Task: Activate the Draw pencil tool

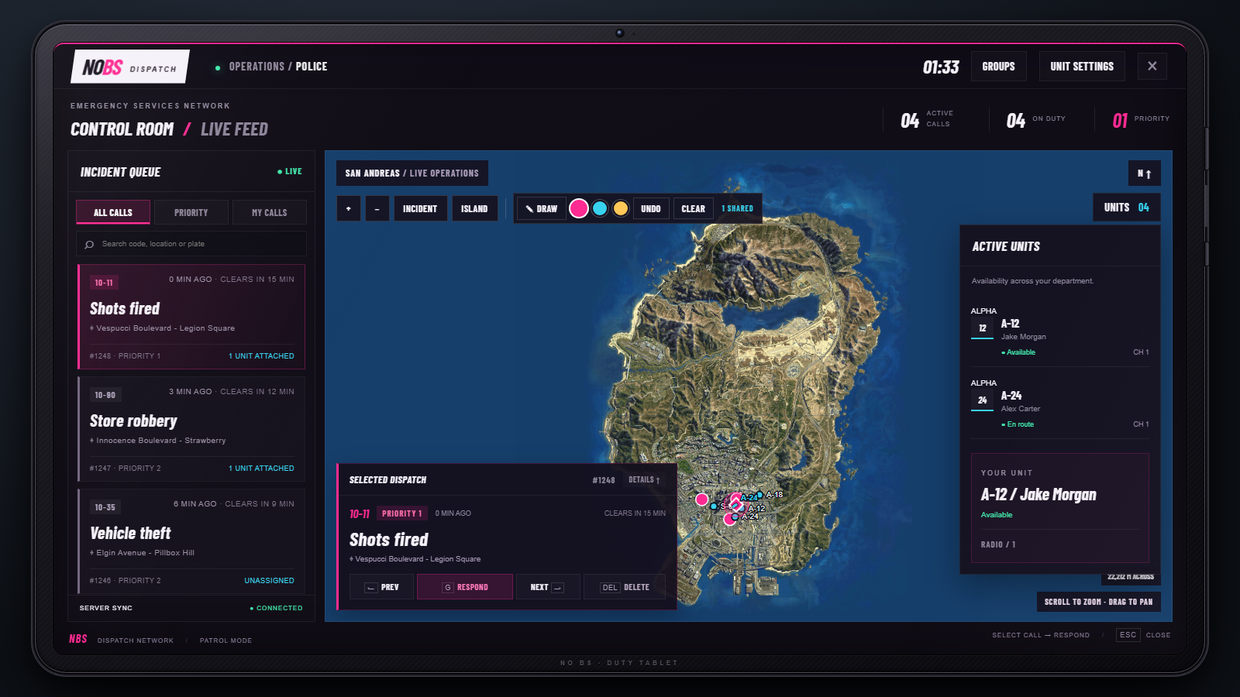Action: [541, 208]
